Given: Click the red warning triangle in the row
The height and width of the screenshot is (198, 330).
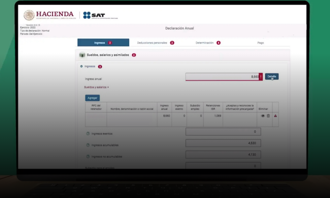Looking at the screenshot, I should tap(275, 116).
